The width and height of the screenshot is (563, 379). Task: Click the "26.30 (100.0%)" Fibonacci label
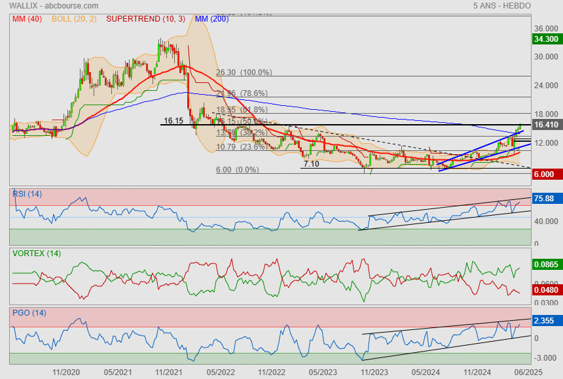point(244,73)
